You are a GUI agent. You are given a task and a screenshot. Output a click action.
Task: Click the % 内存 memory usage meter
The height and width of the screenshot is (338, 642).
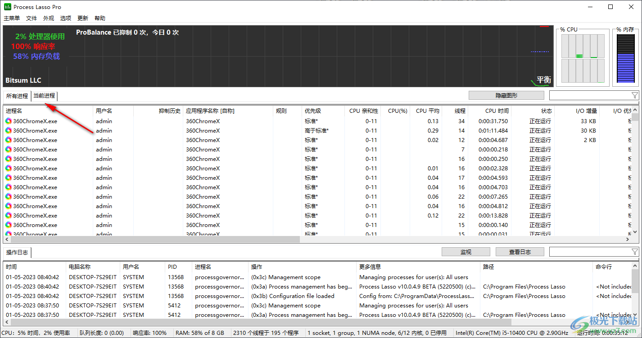(x=627, y=58)
